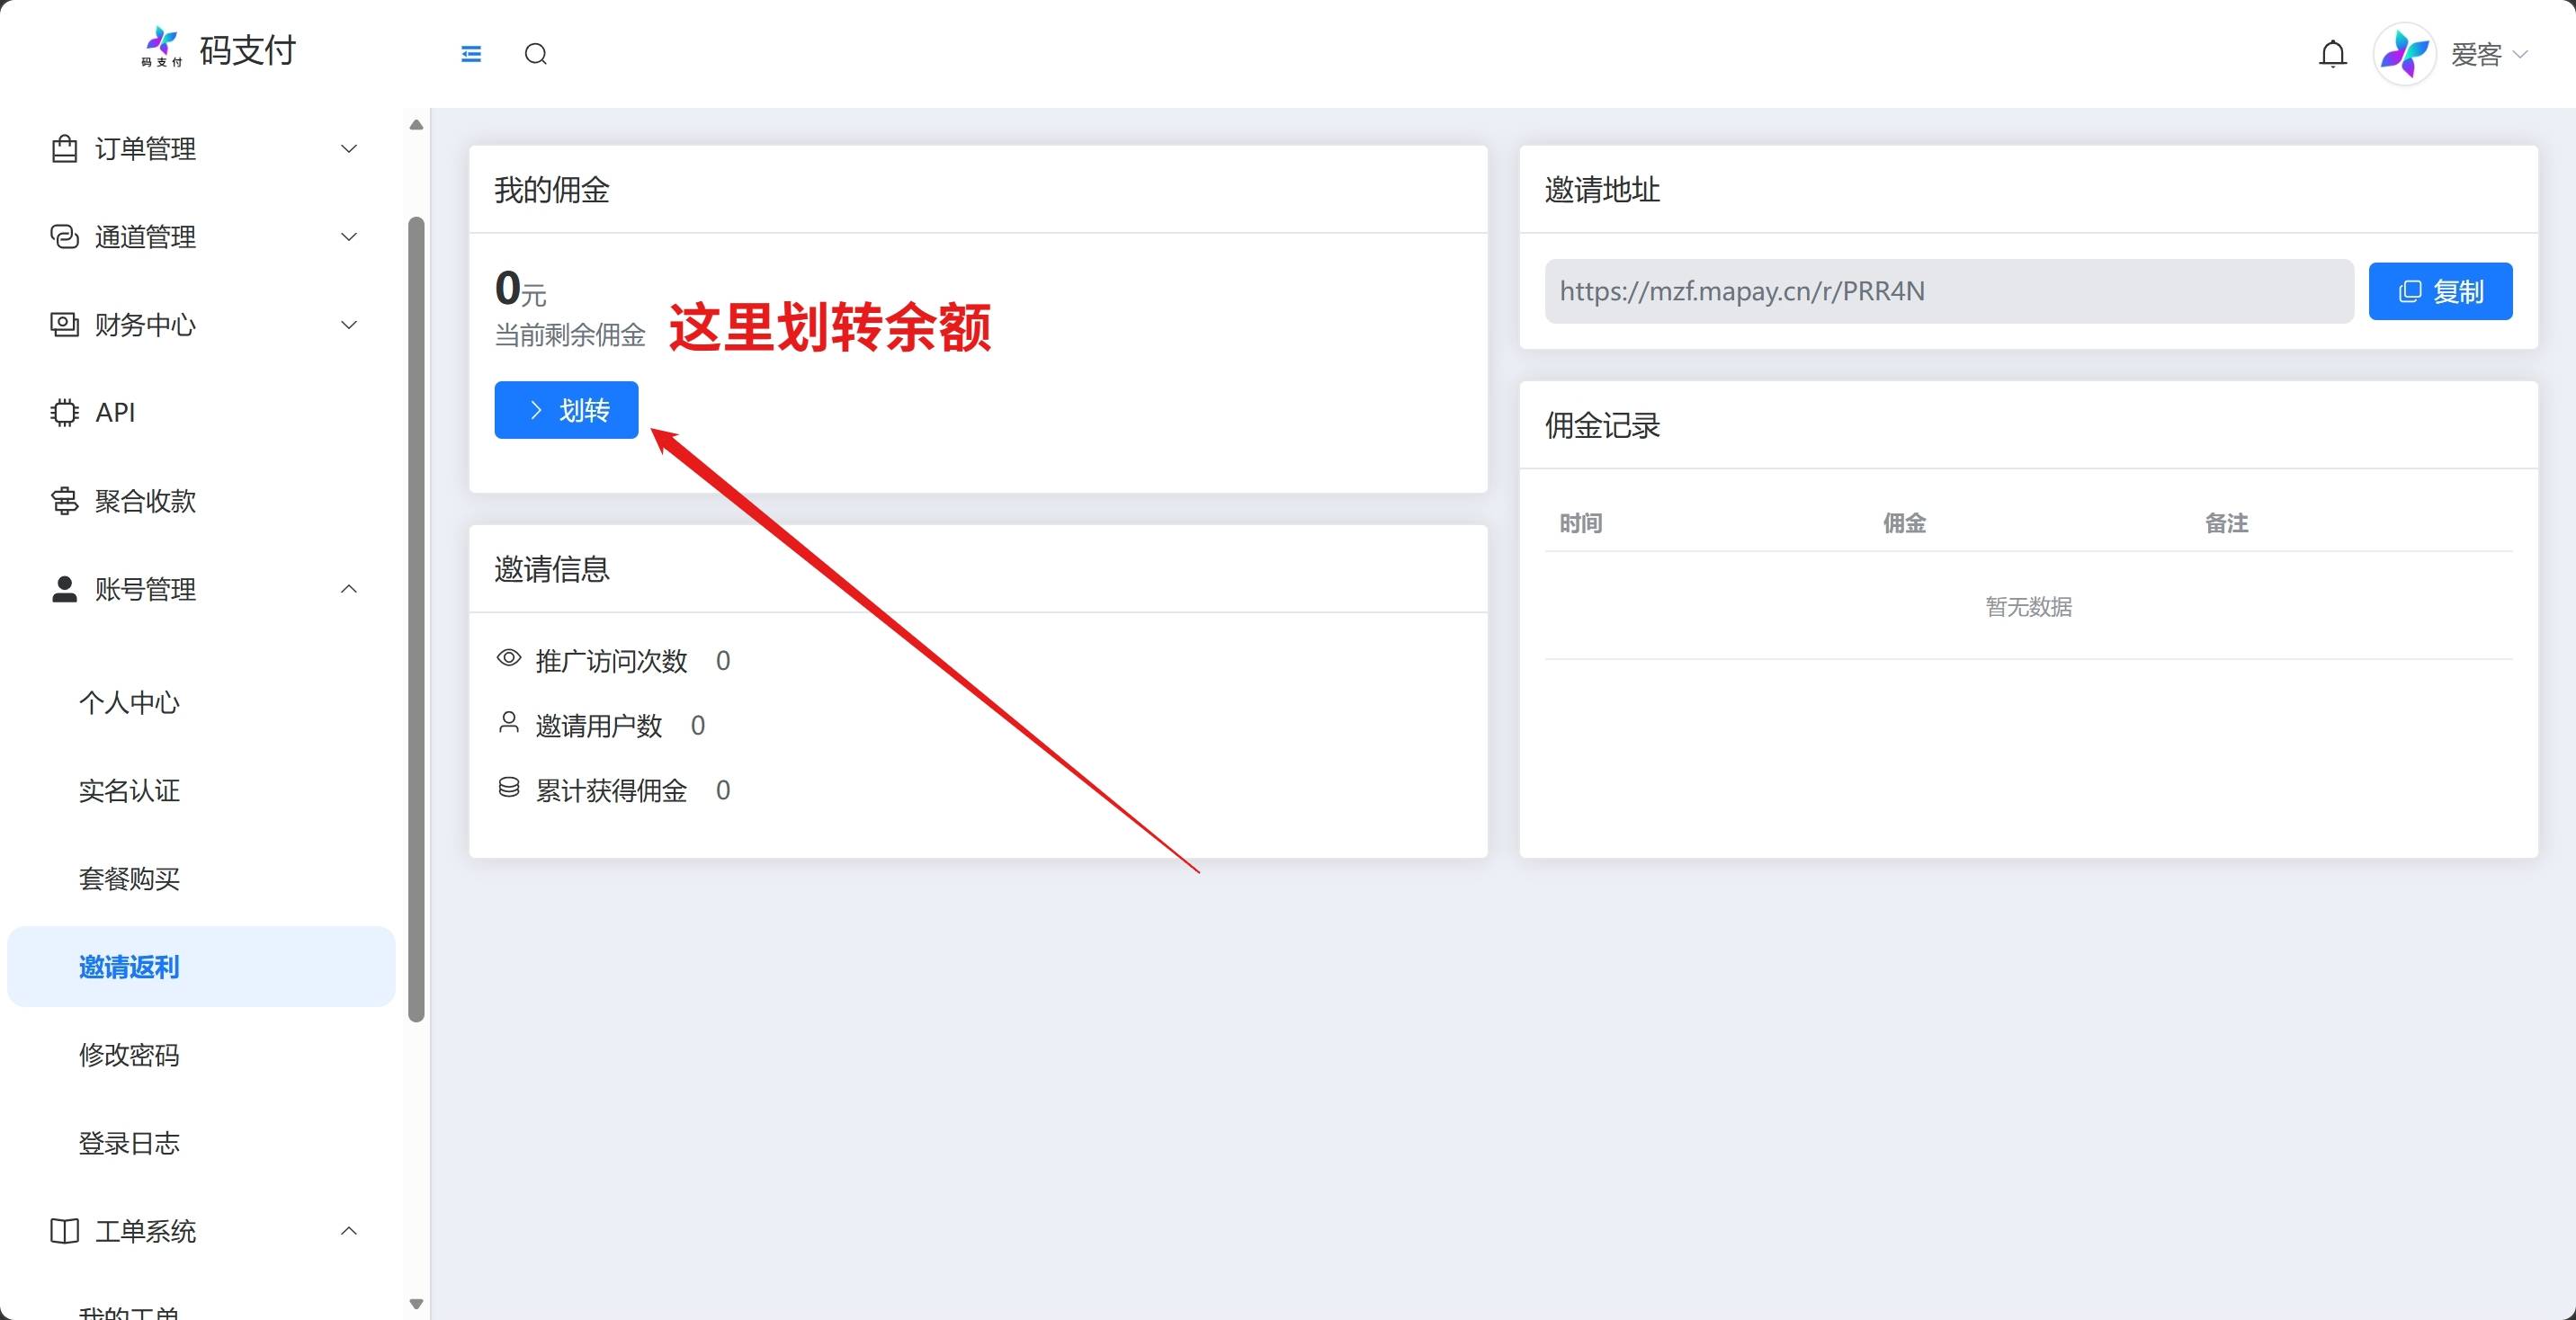Click the 时间 column header

(x=1581, y=523)
